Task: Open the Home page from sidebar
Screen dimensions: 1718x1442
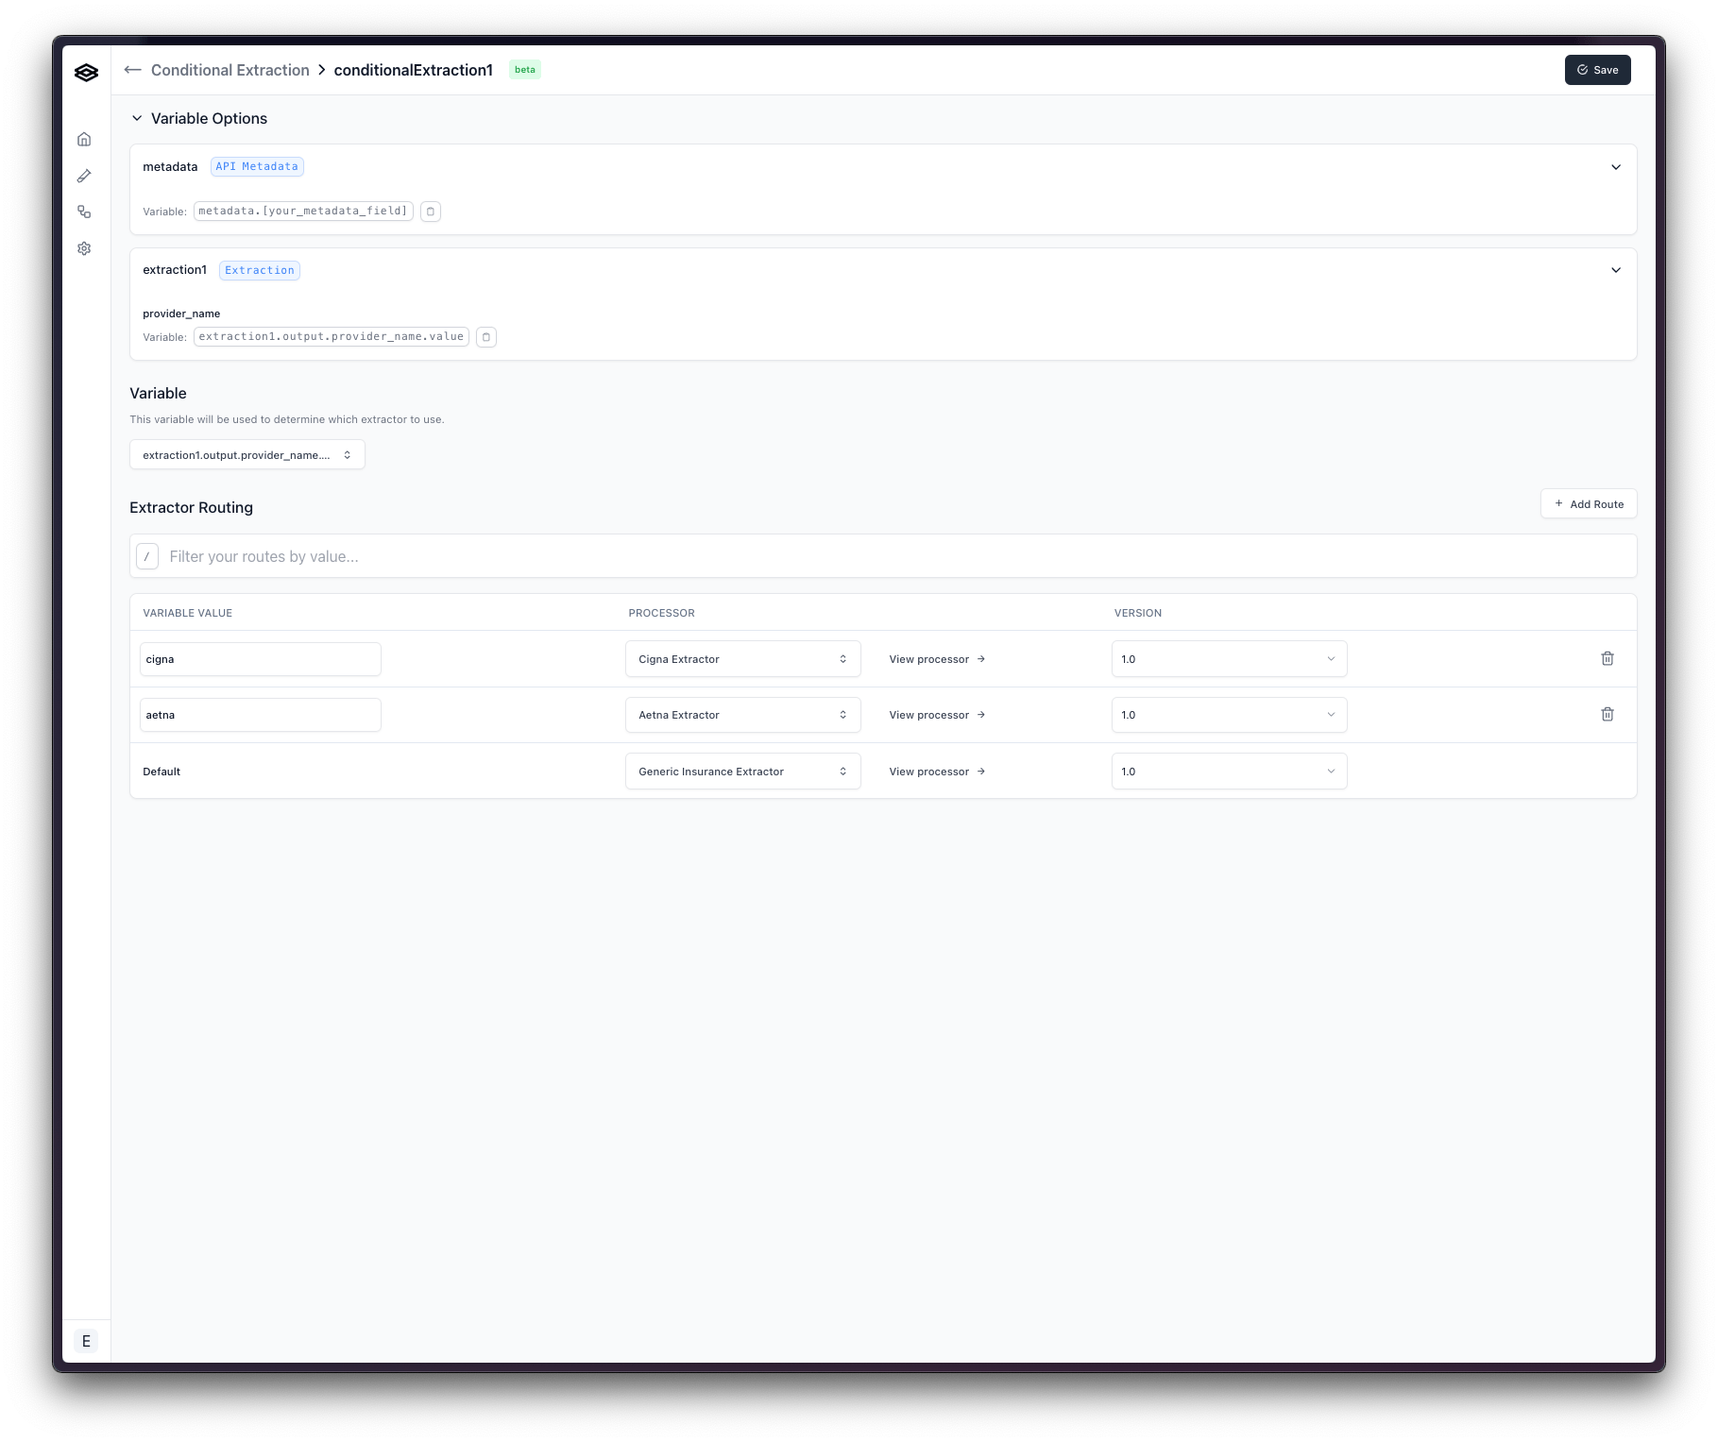Action: coord(84,139)
